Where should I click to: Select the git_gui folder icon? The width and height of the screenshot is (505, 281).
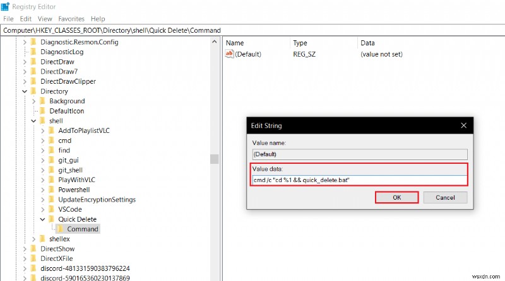[52, 160]
